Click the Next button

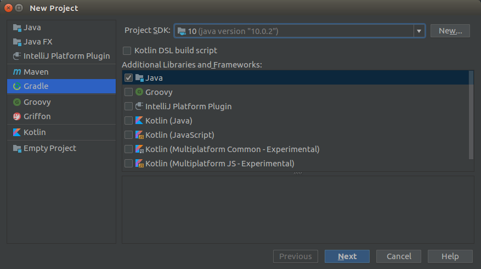tap(347, 256)
